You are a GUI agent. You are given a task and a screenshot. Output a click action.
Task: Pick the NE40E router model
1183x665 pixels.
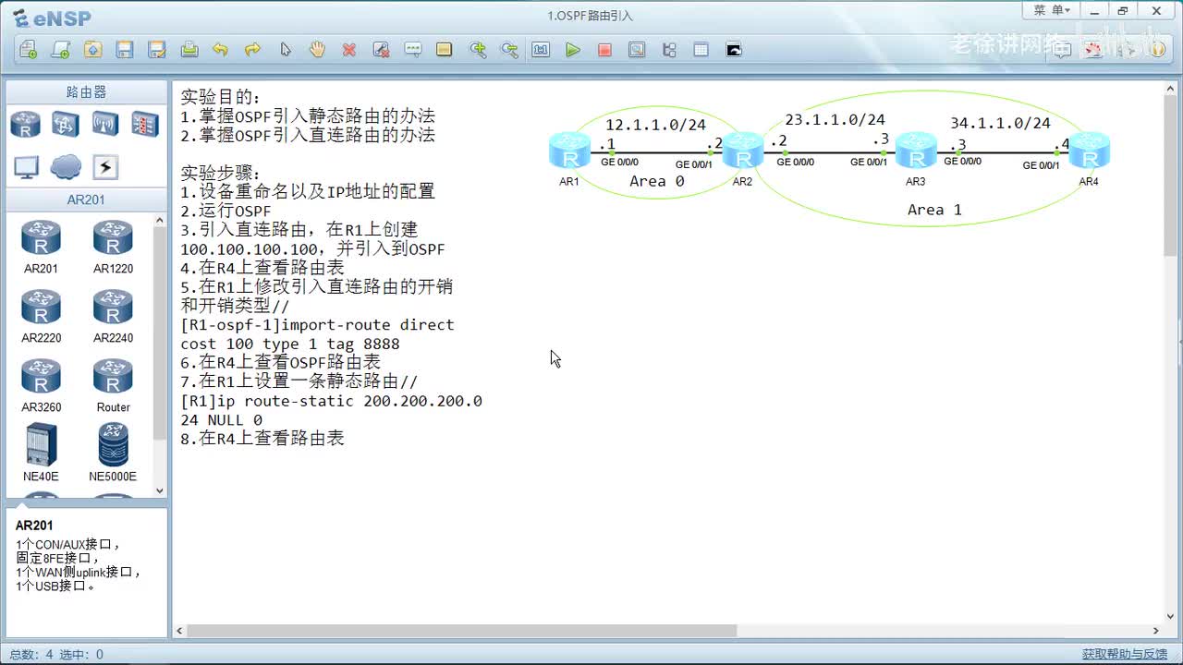(41, 453)
